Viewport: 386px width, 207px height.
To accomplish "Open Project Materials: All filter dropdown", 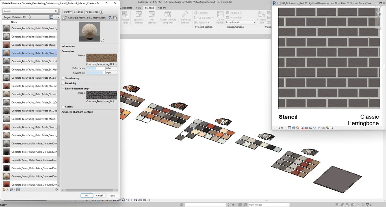I will click(x=16, y=17).
